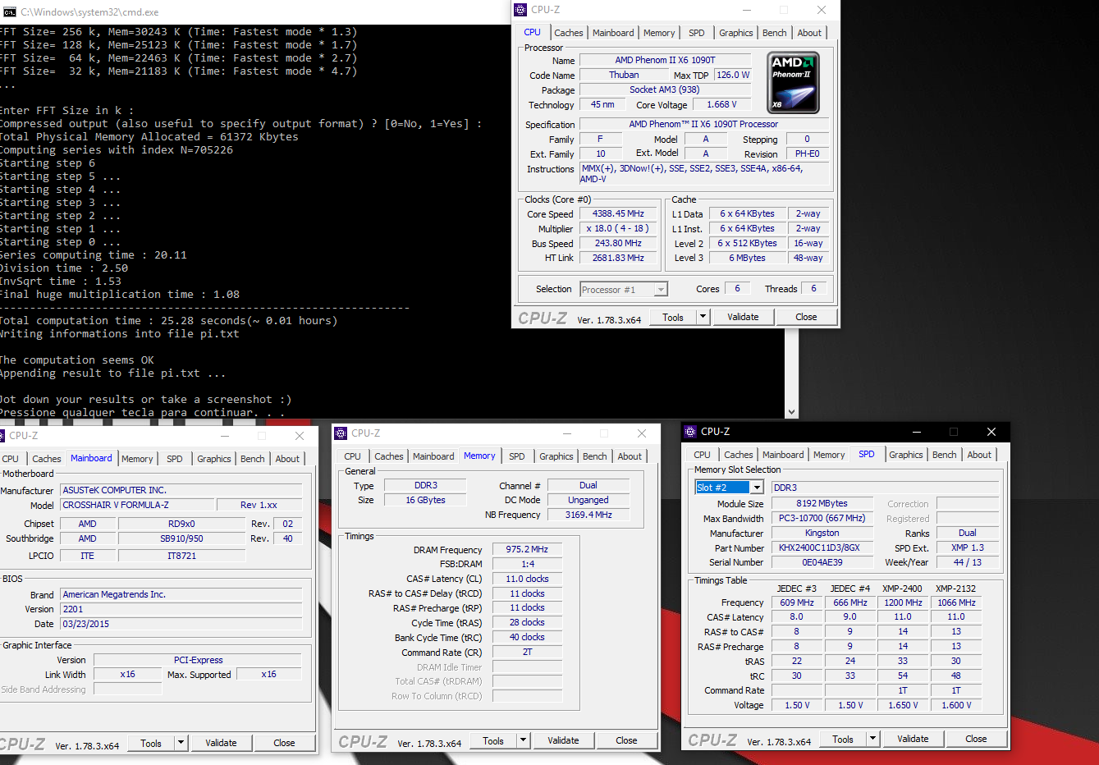
Task: Click ASUSTeK COMPUTER INC. manufacturer field
Action: click(x=181, y=490)
